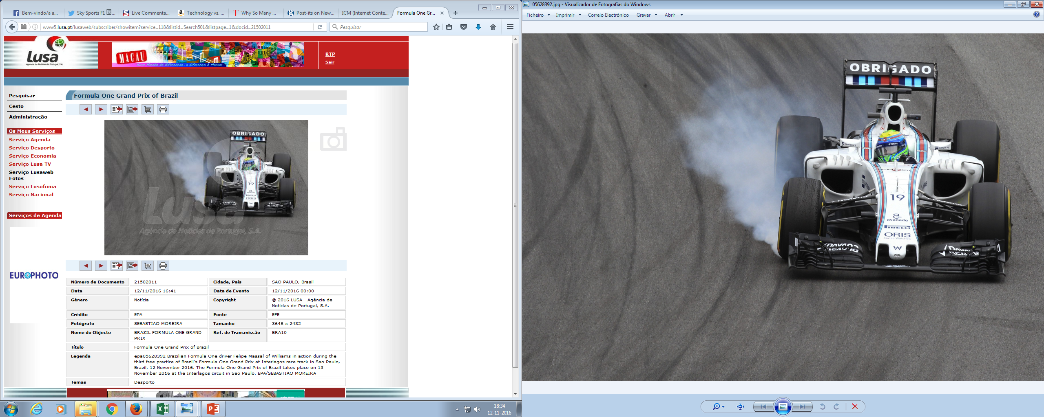Viewport: 1044px width, 417px height.
Task: Open the Firefox hamburger menu
Action: pyautogui.click(x=510, y=27)
